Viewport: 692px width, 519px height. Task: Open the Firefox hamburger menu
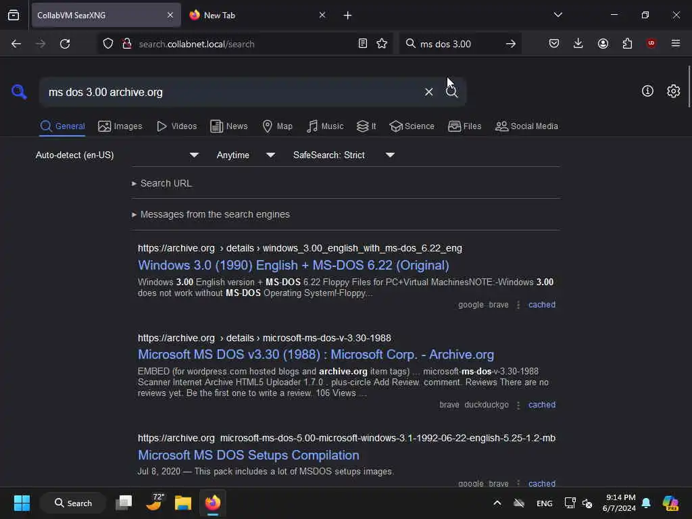click(x=676, y=43)
